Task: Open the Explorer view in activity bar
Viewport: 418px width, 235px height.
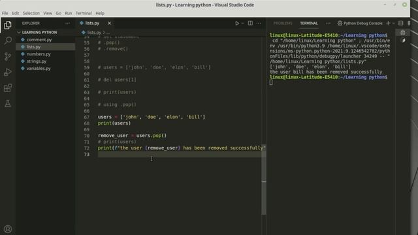Action: [x=8, y=25]
